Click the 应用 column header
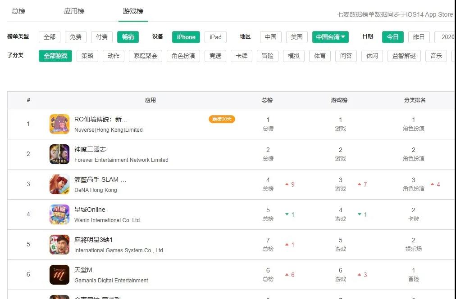 tap(150, 100)
